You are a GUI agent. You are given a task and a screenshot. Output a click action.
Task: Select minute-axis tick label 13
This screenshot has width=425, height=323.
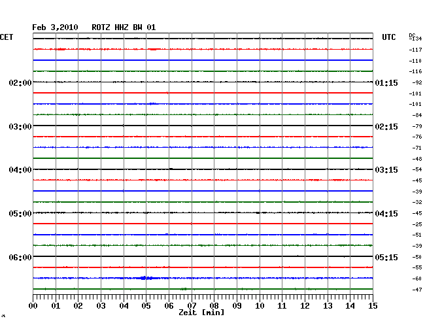click(328, 305)
